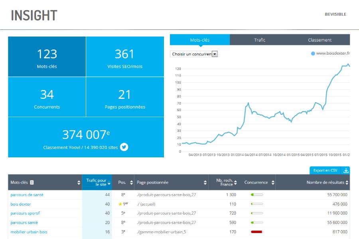Click the list icon beside Mots-clés header
The image size is (359, 239).
(32, 182)
